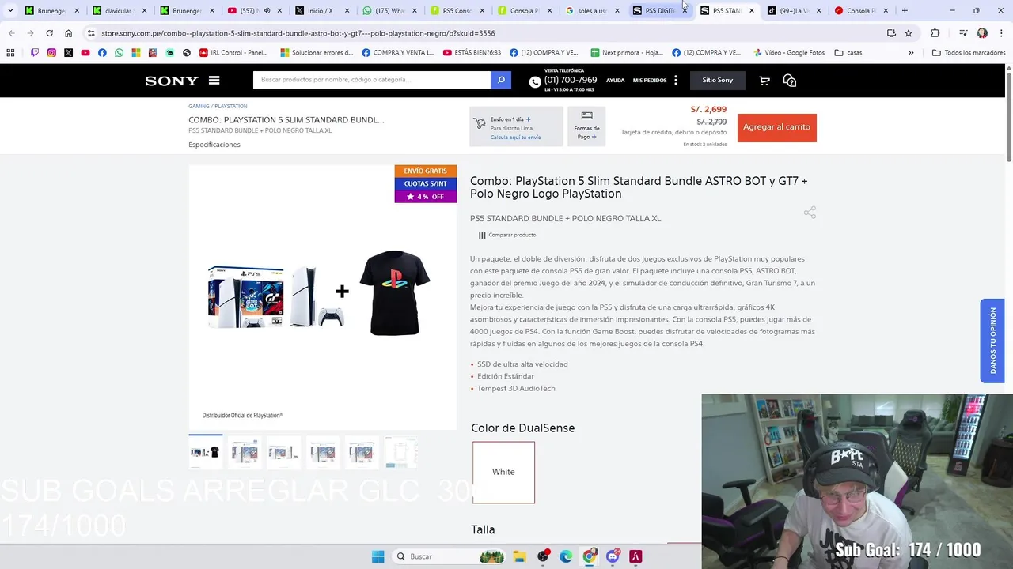Expand Formas de Pago option

click(x=586, y=126)
